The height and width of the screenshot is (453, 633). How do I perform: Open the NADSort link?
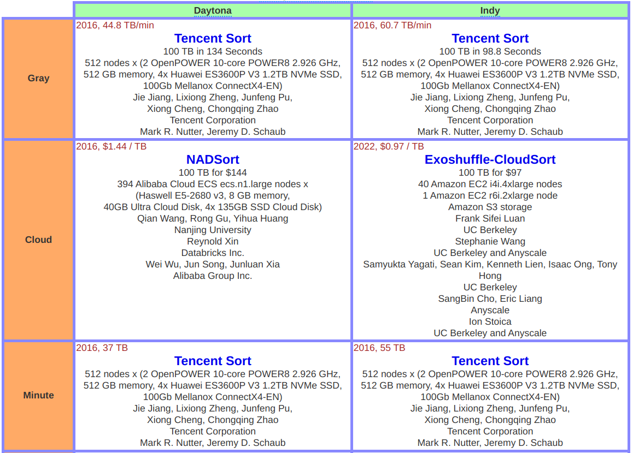(x=212, y=159)
